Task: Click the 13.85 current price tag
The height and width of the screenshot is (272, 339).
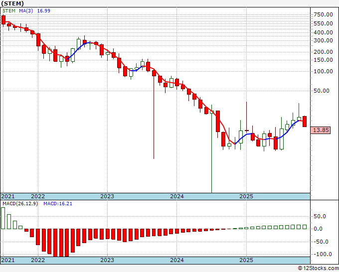Action: pyautogui.click(x=321, y=130)
